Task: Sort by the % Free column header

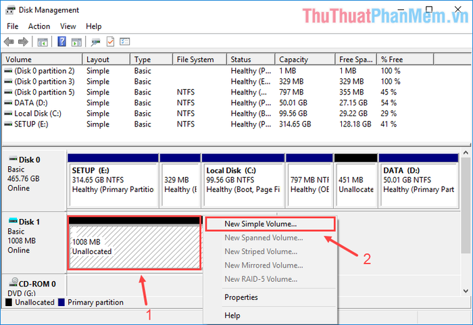Action: pyautogui.click(x=405, y=59)
